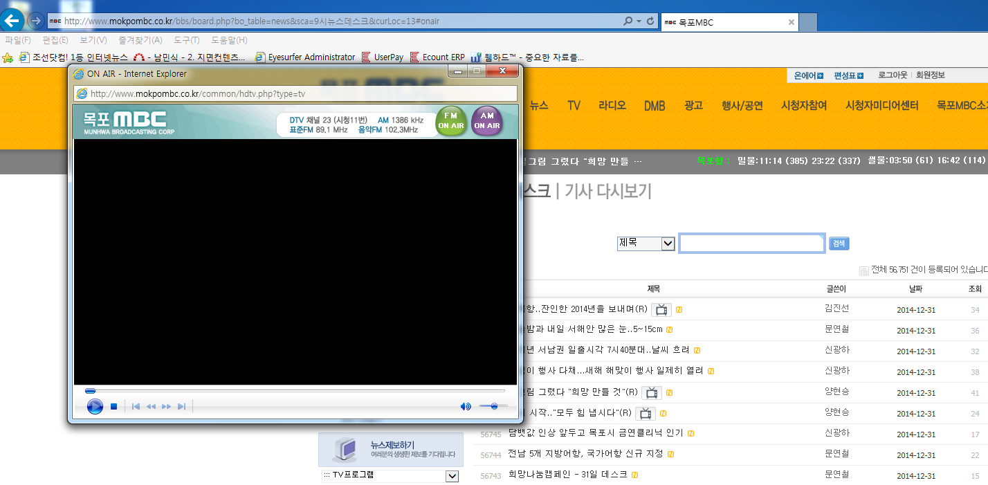Skip to next track in player
The height and width of the screenshot is (485, 988).
pos(181,407)
